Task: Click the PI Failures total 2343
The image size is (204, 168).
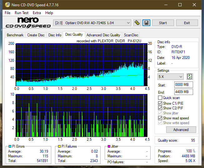Action: coord(94,161)
